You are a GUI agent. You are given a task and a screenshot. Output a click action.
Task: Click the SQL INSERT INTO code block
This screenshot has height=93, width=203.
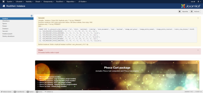pyautogui.click(x=118, y=35)
